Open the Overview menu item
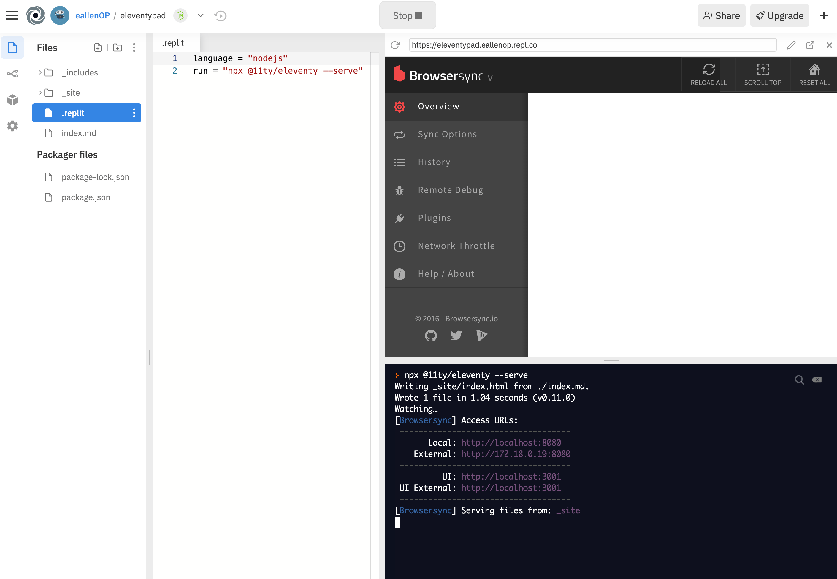 coord(456,106)
